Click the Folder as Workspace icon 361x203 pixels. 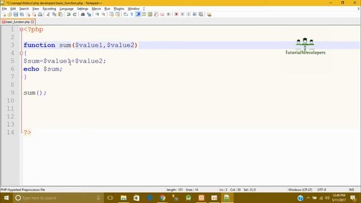(x=162, y=15)
